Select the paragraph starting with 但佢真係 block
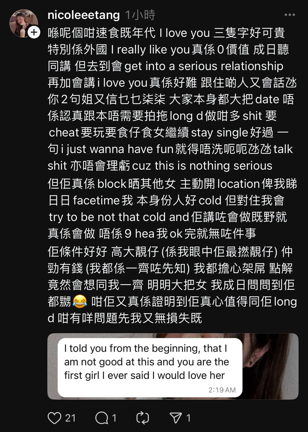The width and height of the screenshot is (308, 432). [x=172, y=209]
